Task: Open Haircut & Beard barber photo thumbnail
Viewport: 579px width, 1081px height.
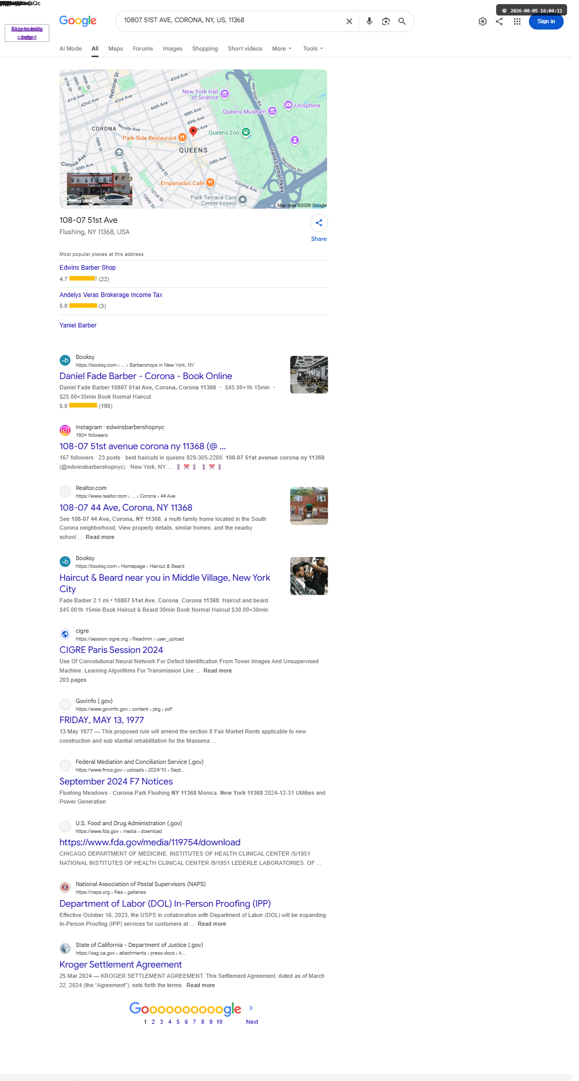Action: (309, 576)
